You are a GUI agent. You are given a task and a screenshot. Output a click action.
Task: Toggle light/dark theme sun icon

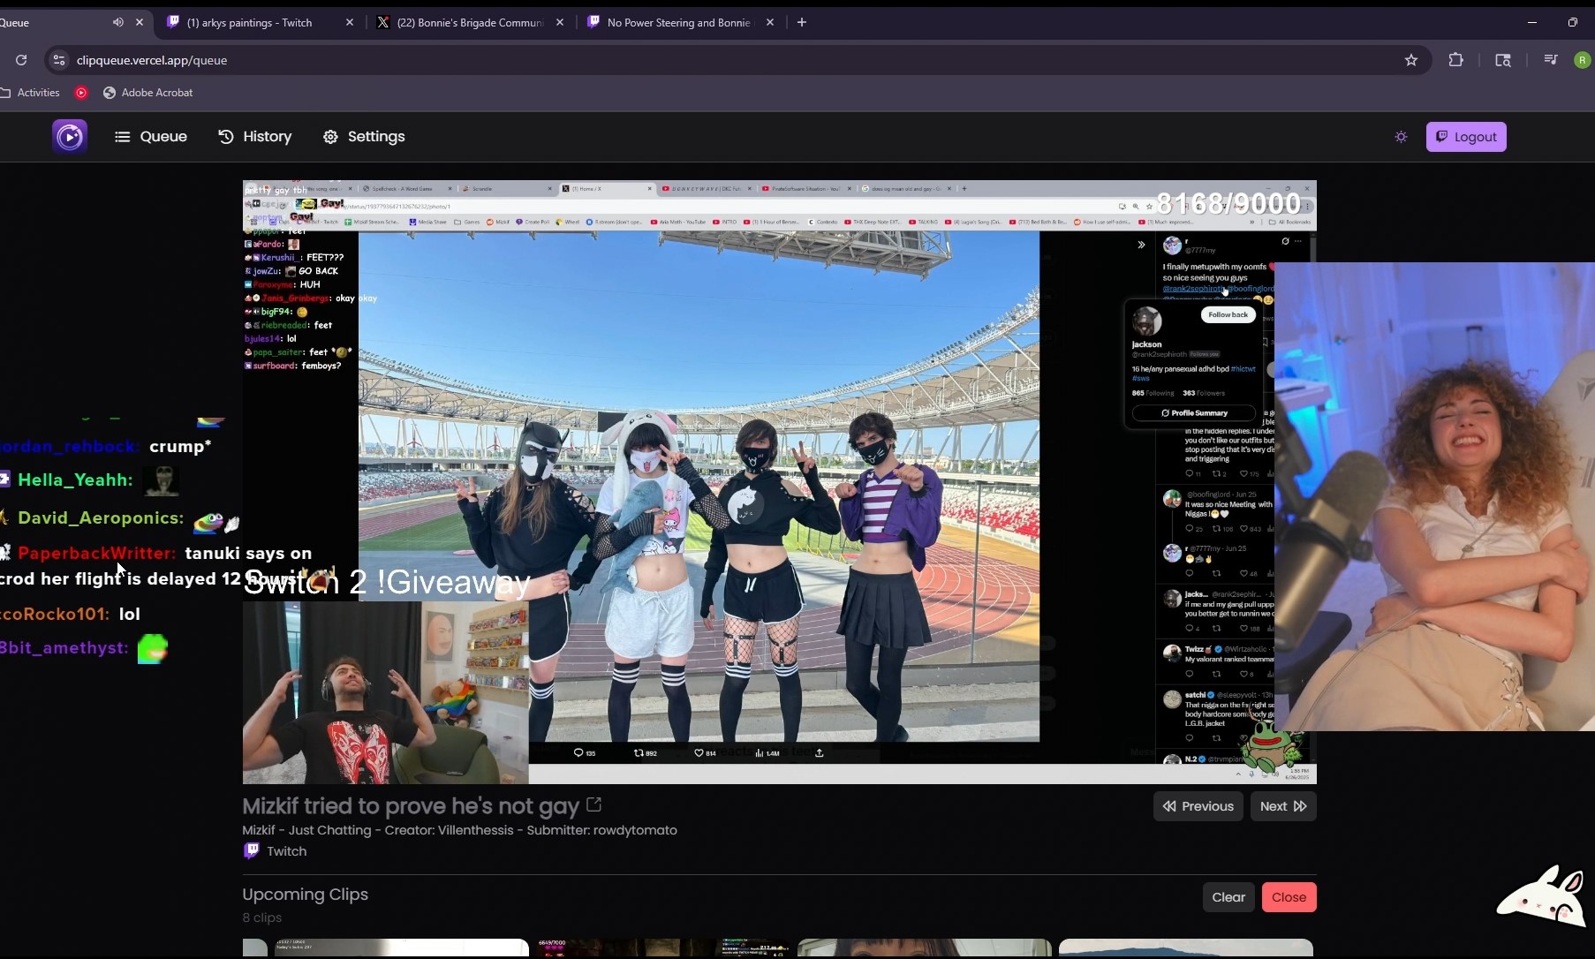click(x=1401, y=137)
